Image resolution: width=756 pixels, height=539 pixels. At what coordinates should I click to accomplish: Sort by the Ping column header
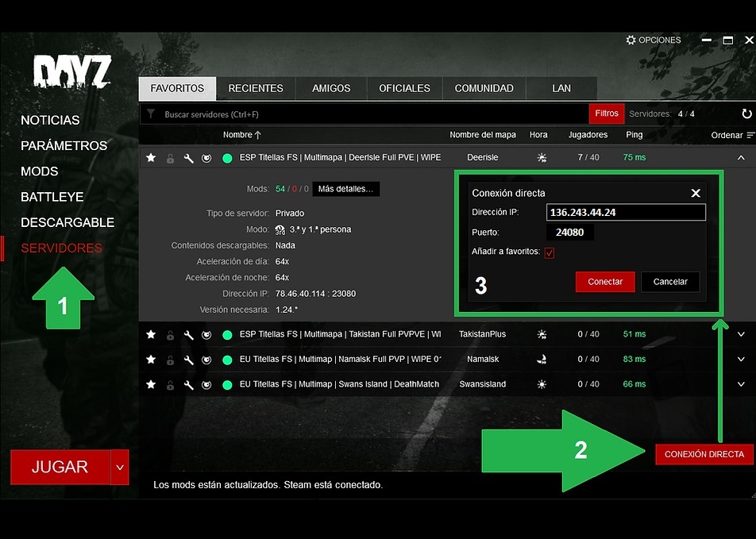634,135
